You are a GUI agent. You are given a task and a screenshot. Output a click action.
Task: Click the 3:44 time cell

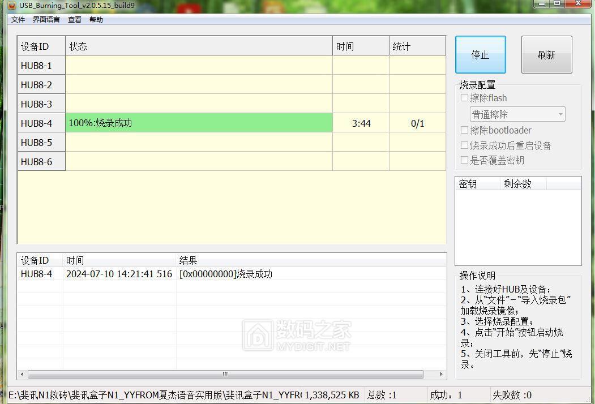pyautogui.click(x=361, y=123)
